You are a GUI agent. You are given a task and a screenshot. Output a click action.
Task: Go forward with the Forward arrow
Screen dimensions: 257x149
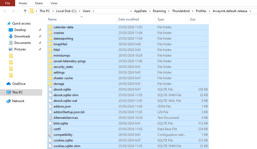tap(13, 11)
